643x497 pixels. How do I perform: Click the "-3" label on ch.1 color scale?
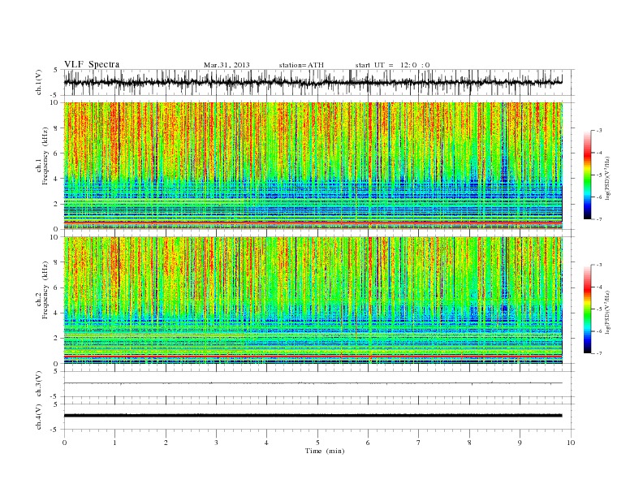tap(599, 131)
